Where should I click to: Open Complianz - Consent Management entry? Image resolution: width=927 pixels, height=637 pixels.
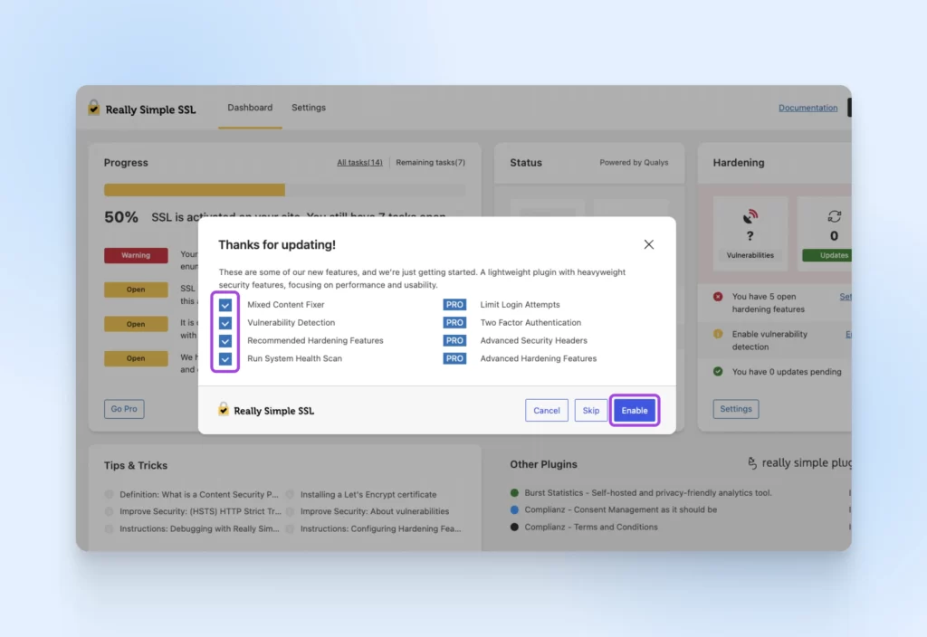pos(621,510)
